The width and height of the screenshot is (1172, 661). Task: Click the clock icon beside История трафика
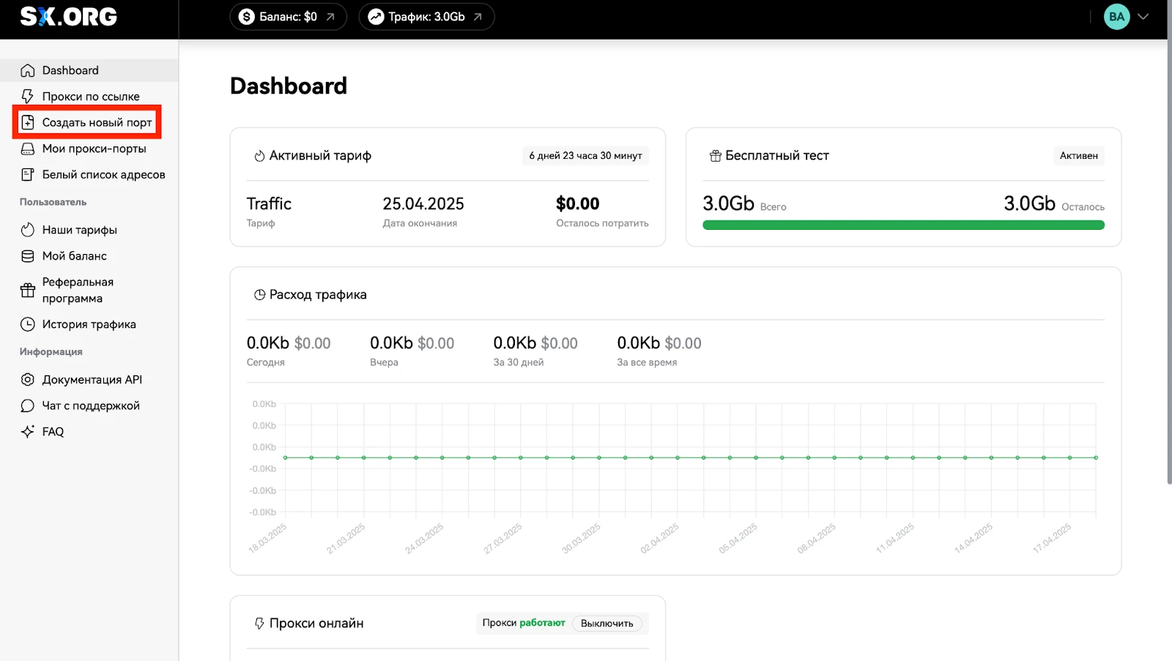(x=28, y=324)
